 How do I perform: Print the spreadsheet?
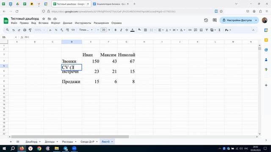pos(25,30)
